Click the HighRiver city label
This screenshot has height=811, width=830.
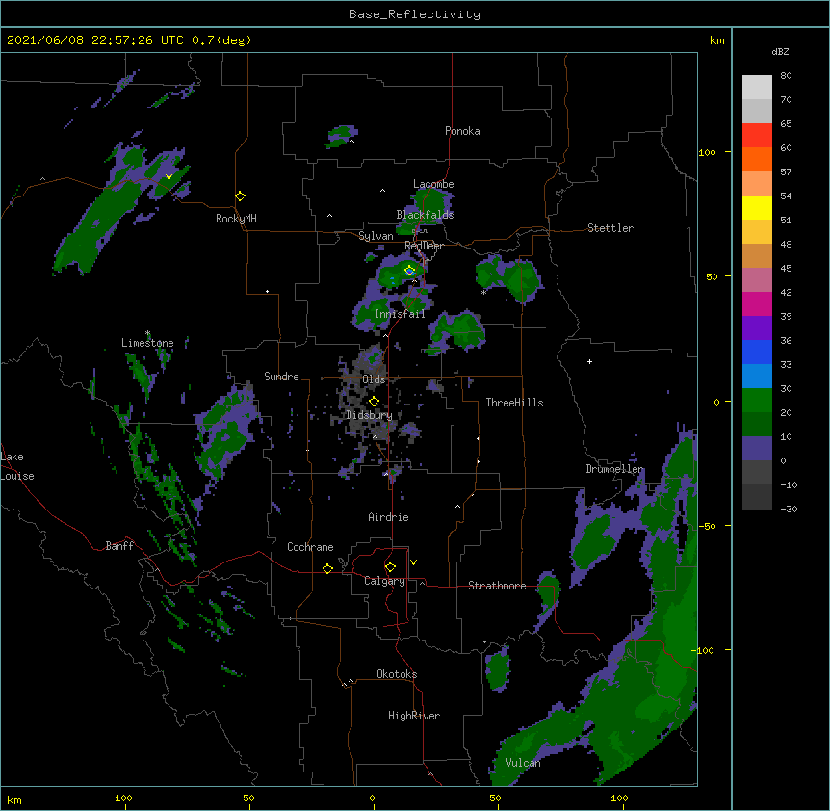(x=414, y=716)
